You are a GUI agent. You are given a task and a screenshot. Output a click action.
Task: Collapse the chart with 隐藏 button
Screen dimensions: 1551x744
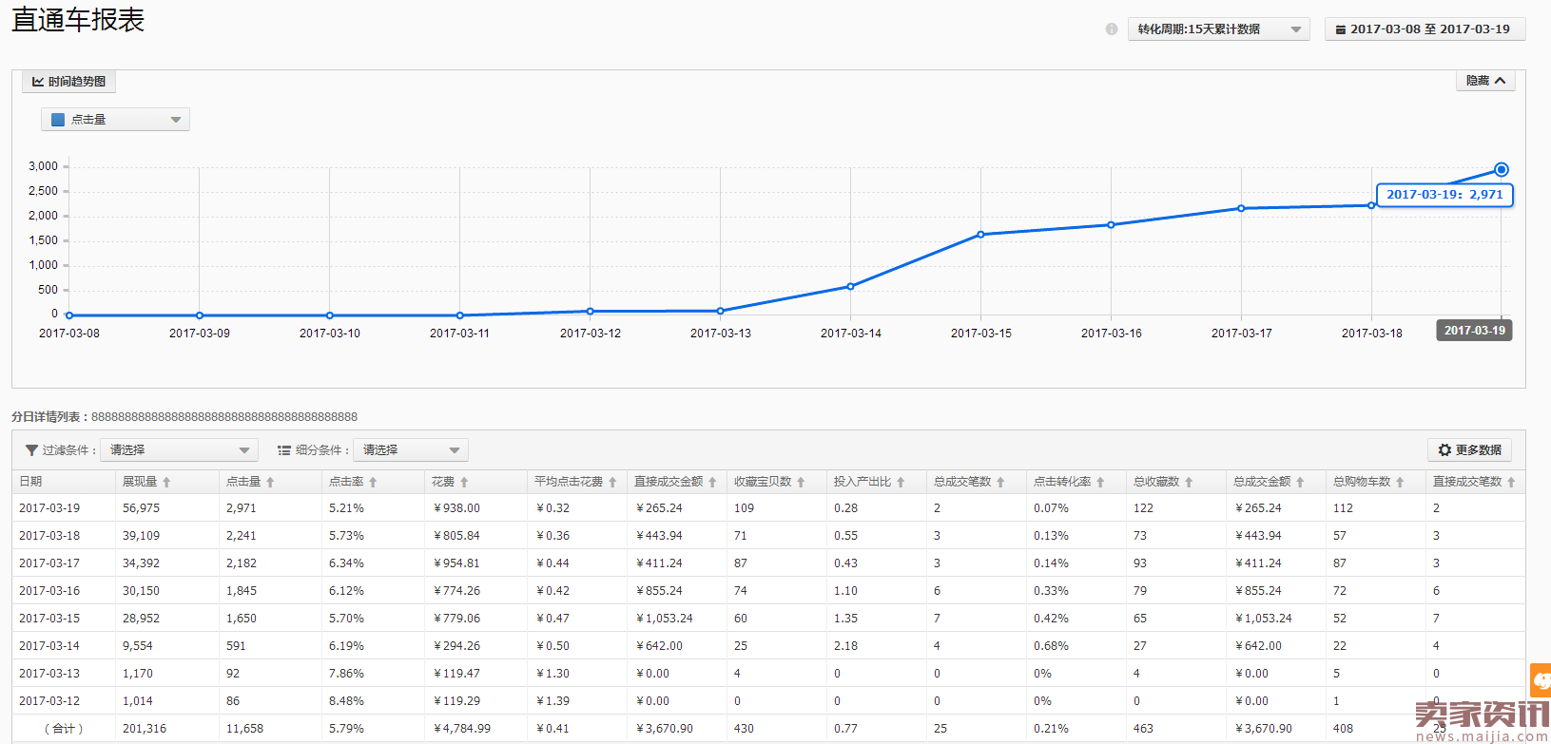(x=1485, y=81)
